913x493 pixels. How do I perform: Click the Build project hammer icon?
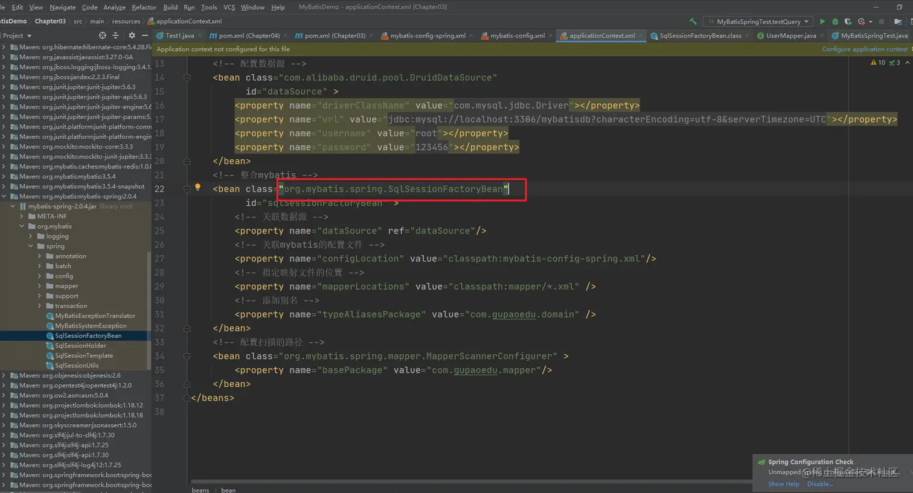[x=693, y=22]
